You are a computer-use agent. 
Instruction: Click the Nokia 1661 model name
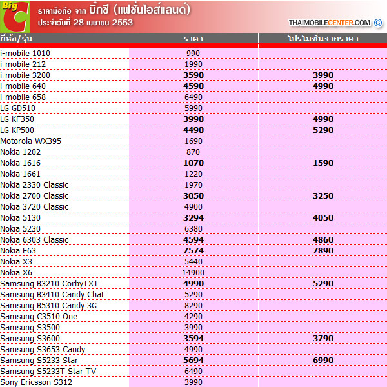coord(20,174)
